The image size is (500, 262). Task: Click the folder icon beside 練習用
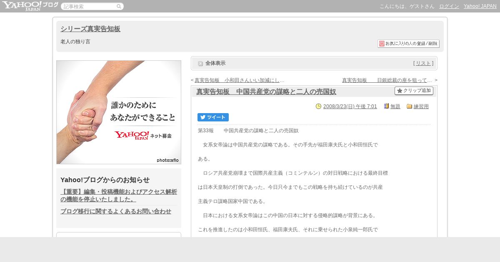tap(409, 106)
